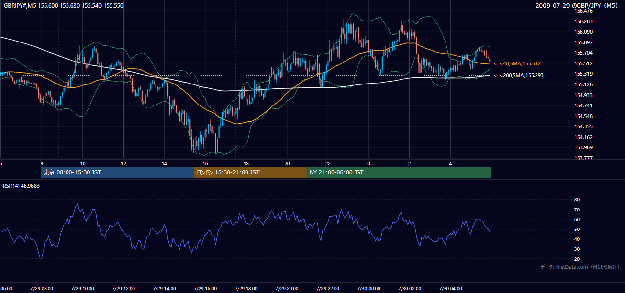Viewport: 625px width, 293px height.
Task: Click the 154.741 price axis label
Action: coord(584,105)
